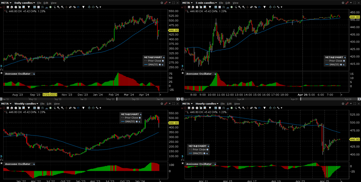Image resolution: width=361 pixels, height=182 pixels.
Task: Toggle Prior Close checkbox in Daily chart legend
Action: pos(163,61)
